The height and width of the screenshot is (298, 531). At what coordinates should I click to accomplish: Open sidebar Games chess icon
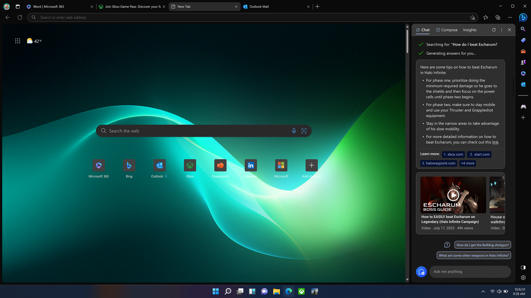click(x=523, y=62)
